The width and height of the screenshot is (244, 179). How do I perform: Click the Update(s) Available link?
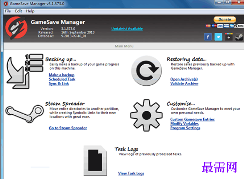[127, 29]
